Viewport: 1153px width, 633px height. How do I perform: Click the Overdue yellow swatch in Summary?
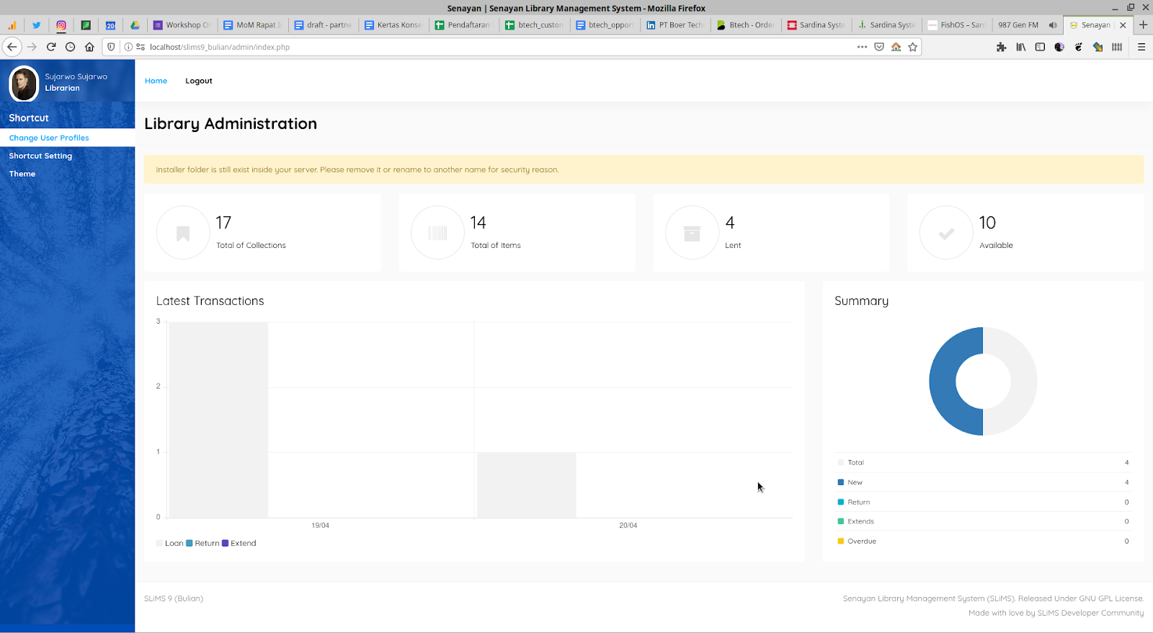[841, 541]
